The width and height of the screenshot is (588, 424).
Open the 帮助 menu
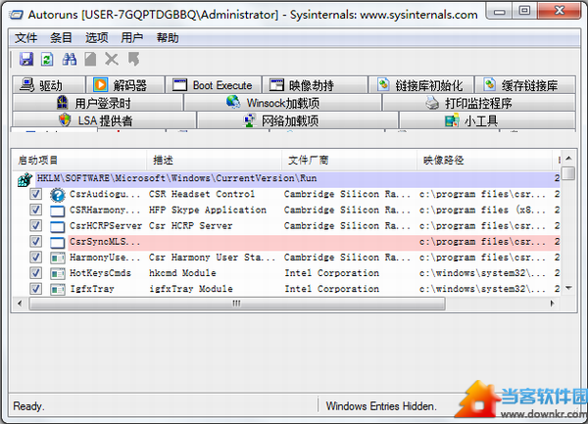(168, 38)
